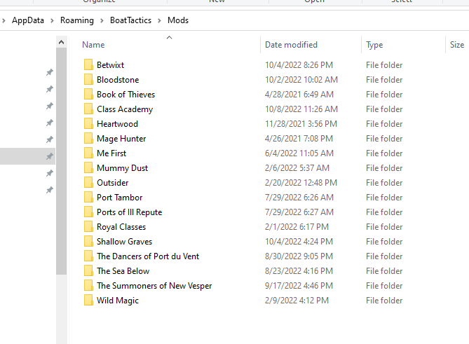Select the Wild Magic folder name
Image resolution: width=469 pixels, height=344 pixels.
click(118, 301)
